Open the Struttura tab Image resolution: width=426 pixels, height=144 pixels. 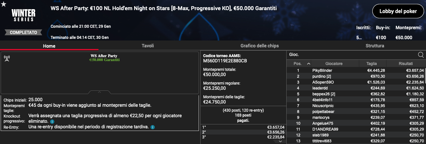pos(375,46)
